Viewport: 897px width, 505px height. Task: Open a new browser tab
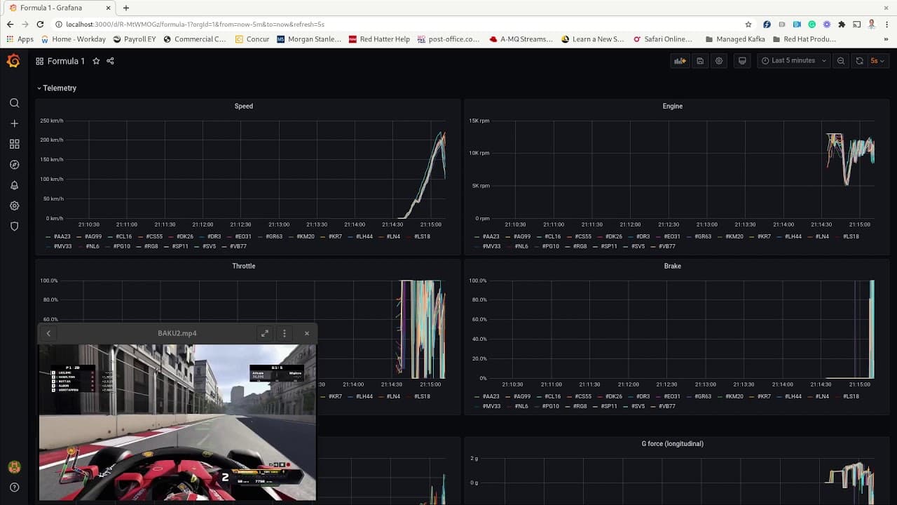pos(126,8)
